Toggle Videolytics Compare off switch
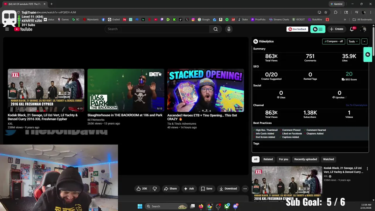The image size is (375, 211). pos(333,41)
